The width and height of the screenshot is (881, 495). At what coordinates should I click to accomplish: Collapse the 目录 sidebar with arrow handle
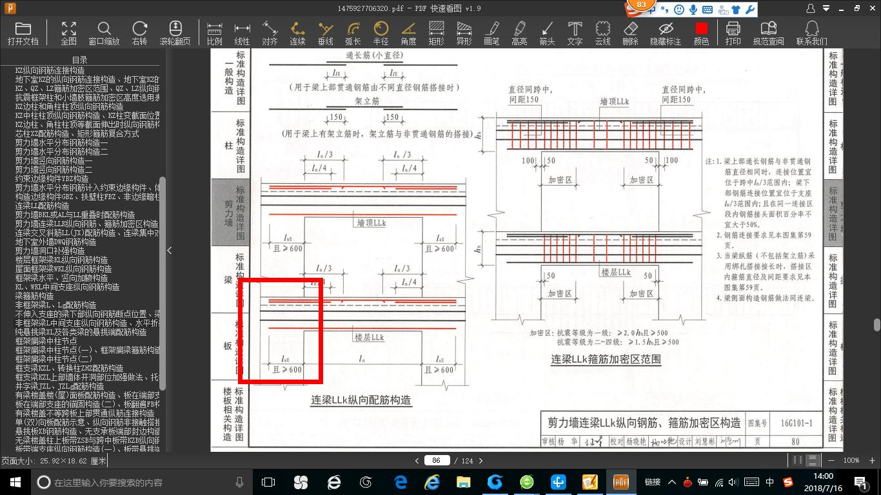point(170,251)
